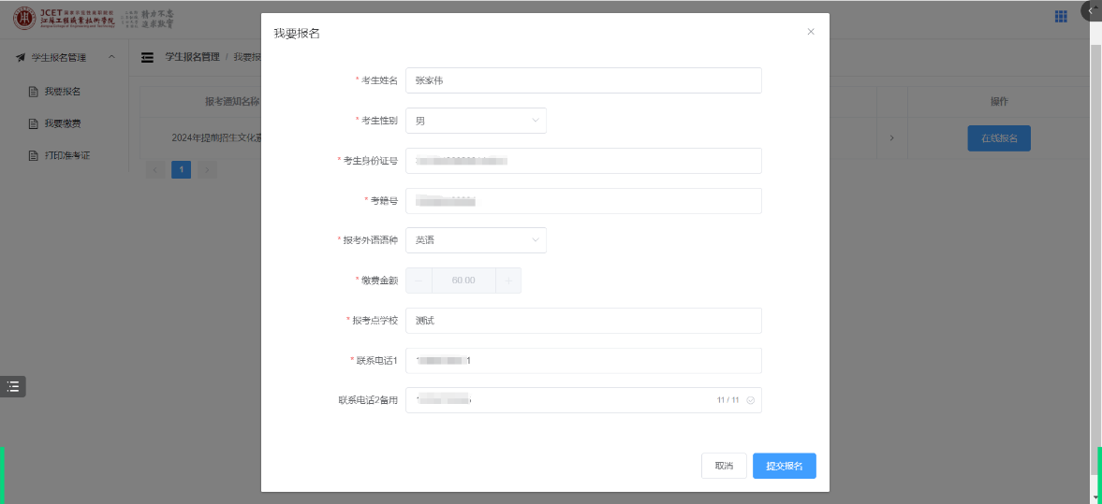This screenshot has width=1102, height=504.
Task: Click the paper plane icon for 学生报名管理
Action: (21, 58)
